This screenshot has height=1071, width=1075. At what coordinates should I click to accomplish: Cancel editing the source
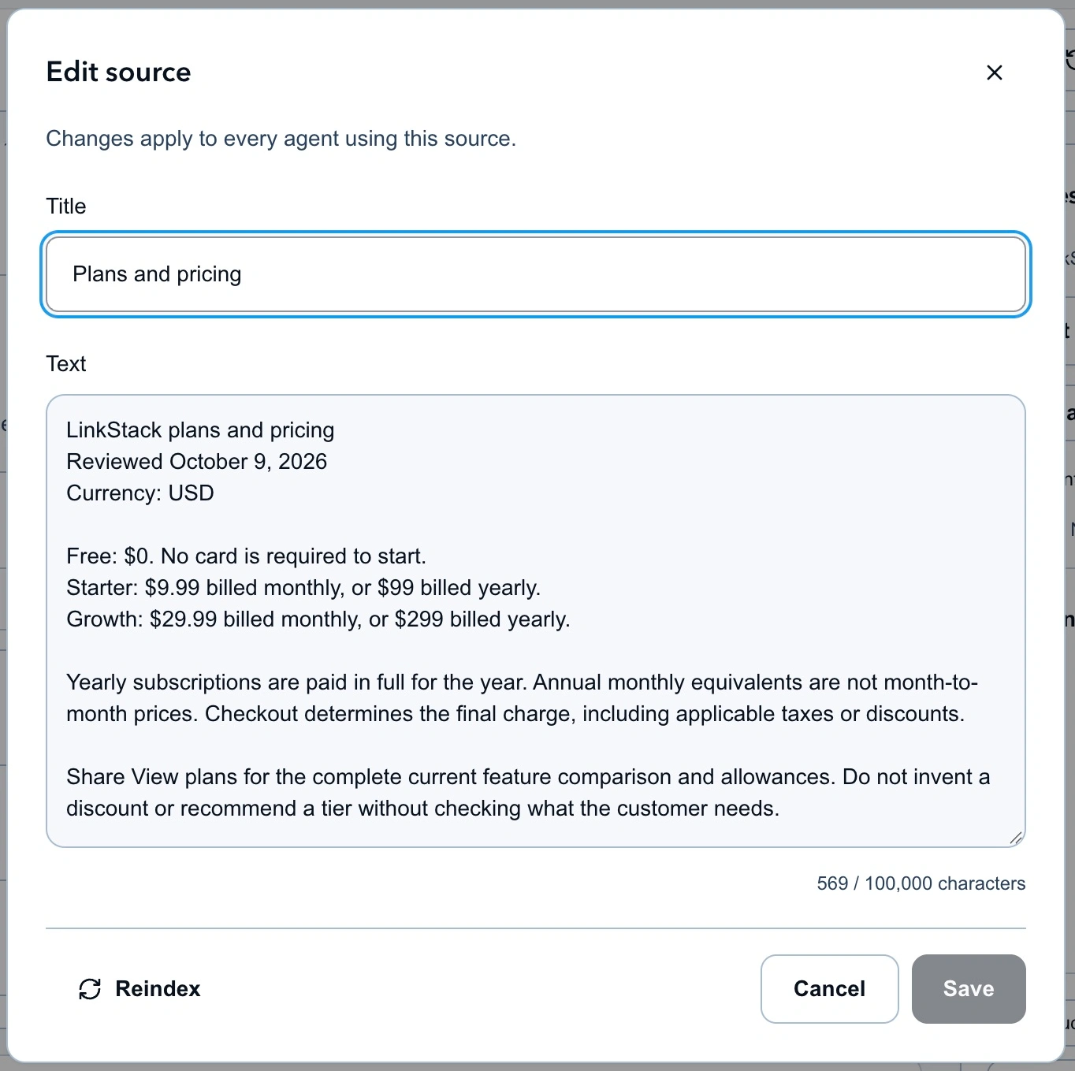coord(830,989)
